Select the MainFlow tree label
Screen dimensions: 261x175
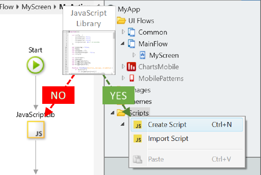153,44
